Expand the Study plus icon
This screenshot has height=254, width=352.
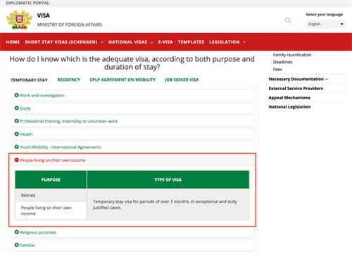coord(16,108)
